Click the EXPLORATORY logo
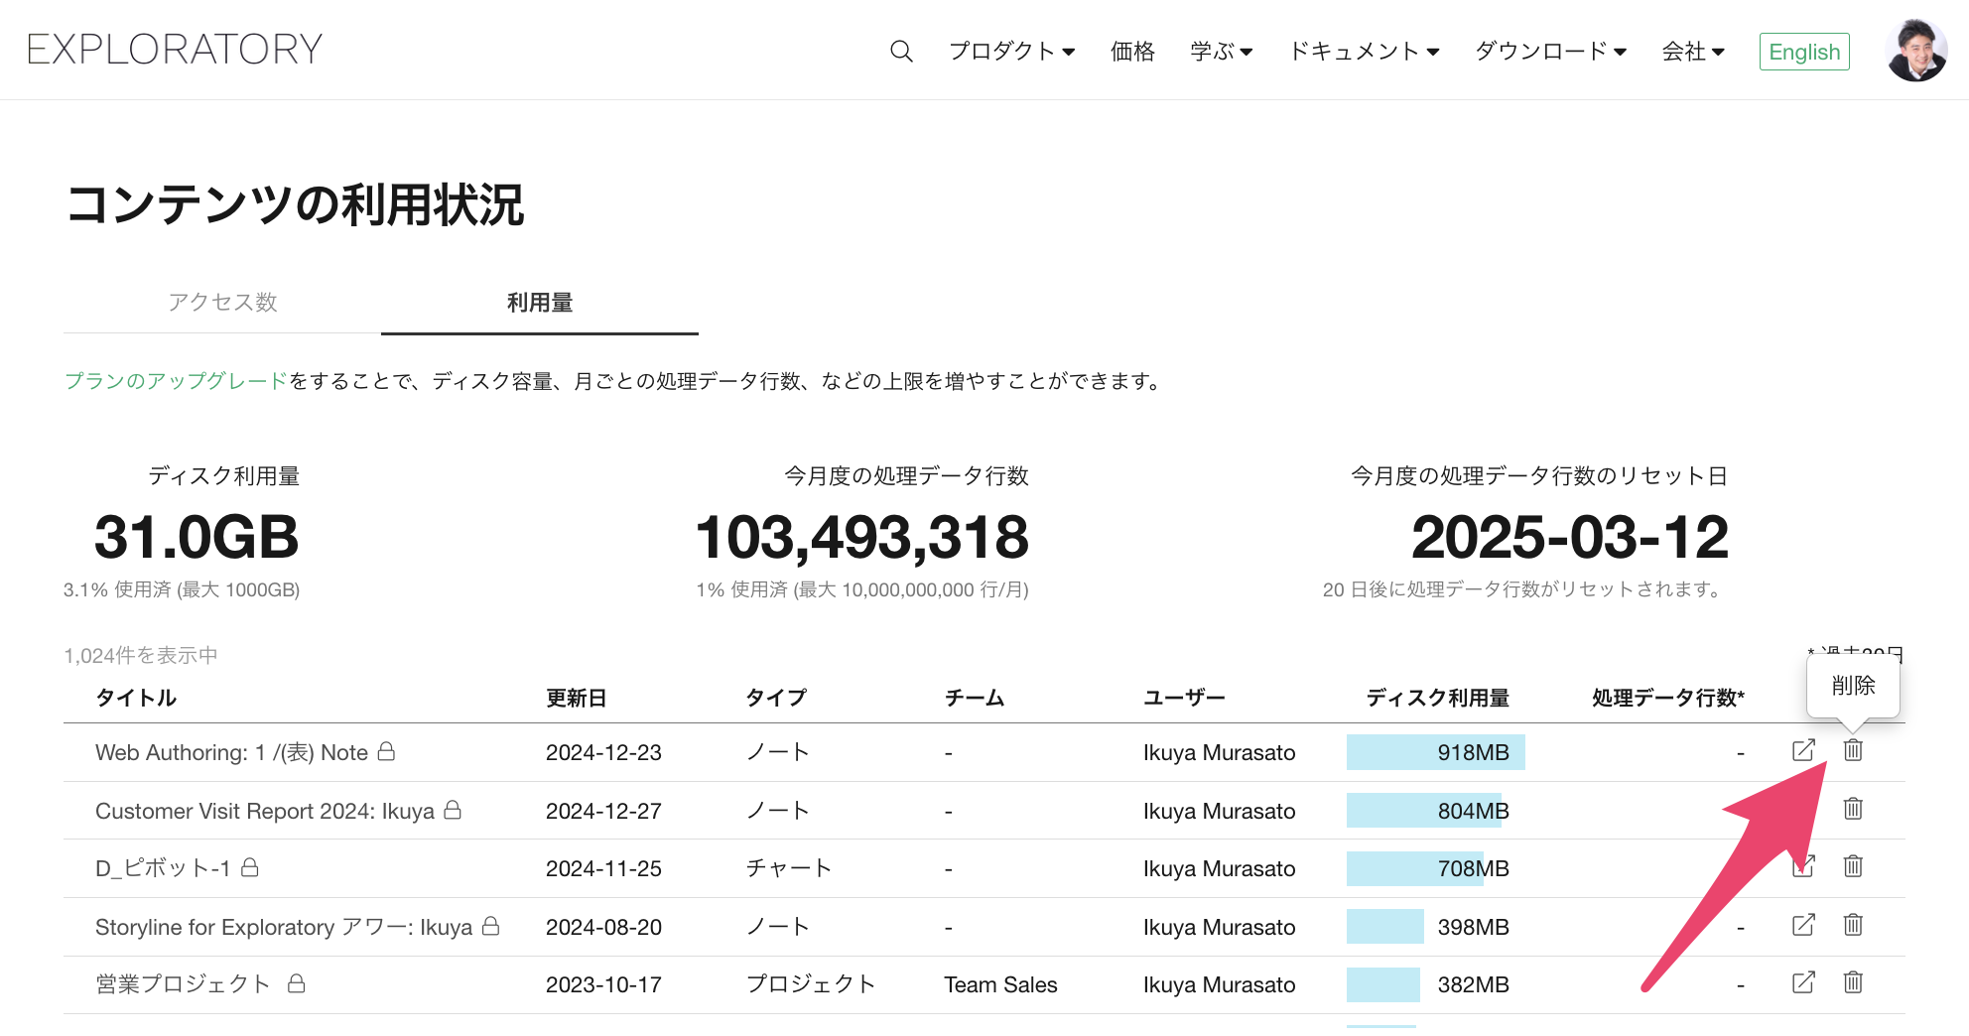The height and width of the screenshot is (1036, 1969). (175, 50)
